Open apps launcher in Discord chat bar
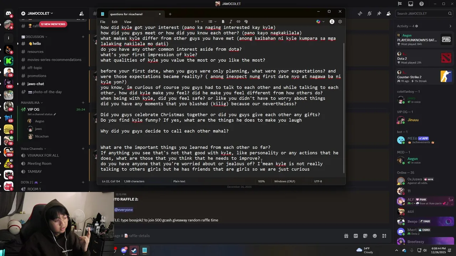 tap(384, 236)
